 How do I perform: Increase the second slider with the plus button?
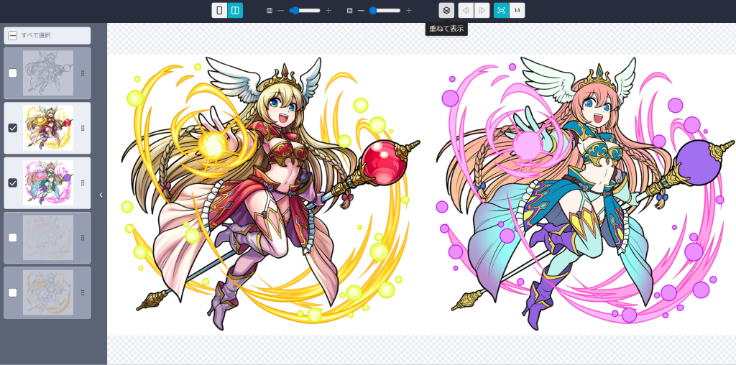point(409,11)
